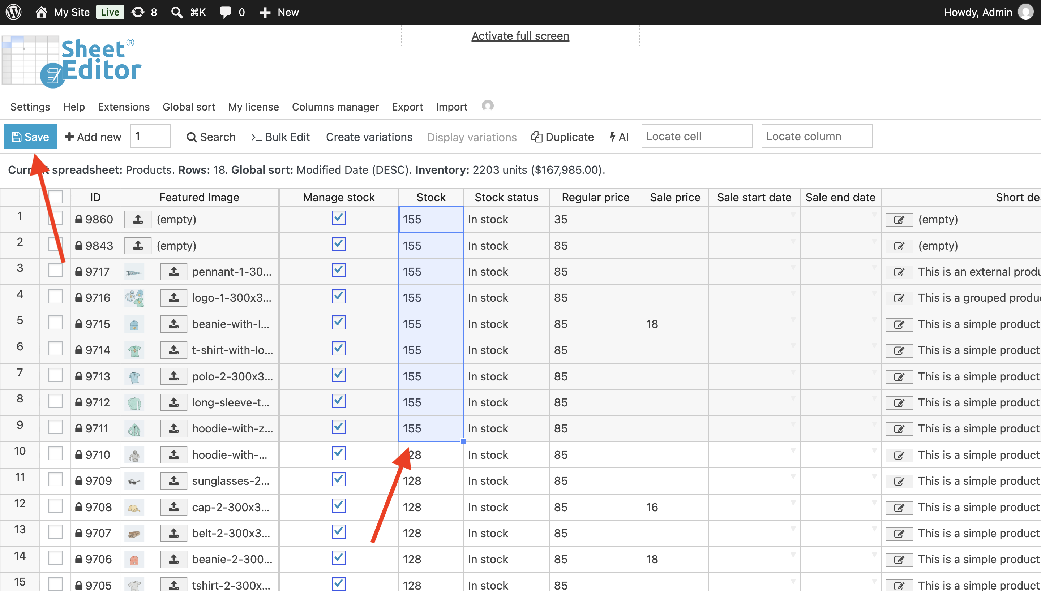Open Sale start date picker for row 9860
Screen dimensions: 1041x591
coord(793,215)
